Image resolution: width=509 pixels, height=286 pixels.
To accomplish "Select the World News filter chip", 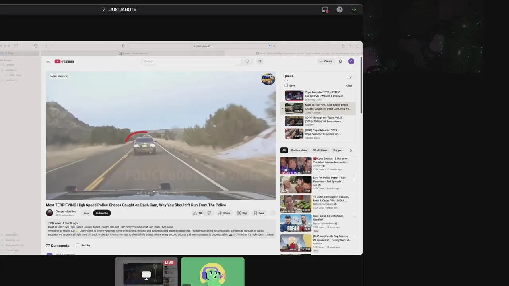I will pos(320,151).
